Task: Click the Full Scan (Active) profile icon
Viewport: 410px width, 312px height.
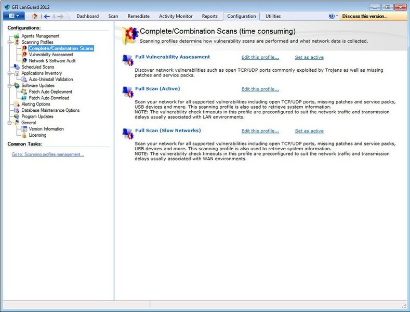Action: click(x=128, y=92)
